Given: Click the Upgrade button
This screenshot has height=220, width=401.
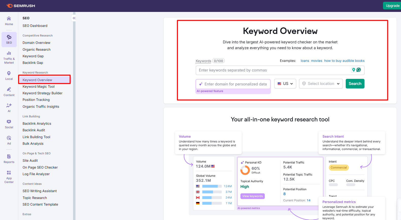Looking at the screenshot, I should point(392,6).
